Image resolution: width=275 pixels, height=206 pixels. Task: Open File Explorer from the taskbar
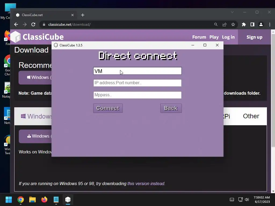coord(32,200)
